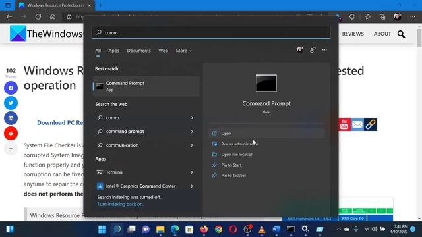Choose Open file location

coord(266,155)
